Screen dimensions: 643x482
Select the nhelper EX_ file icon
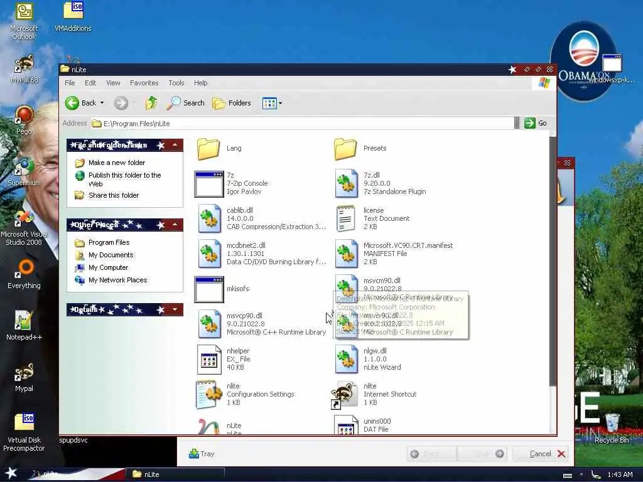click(x=208, y=360)
